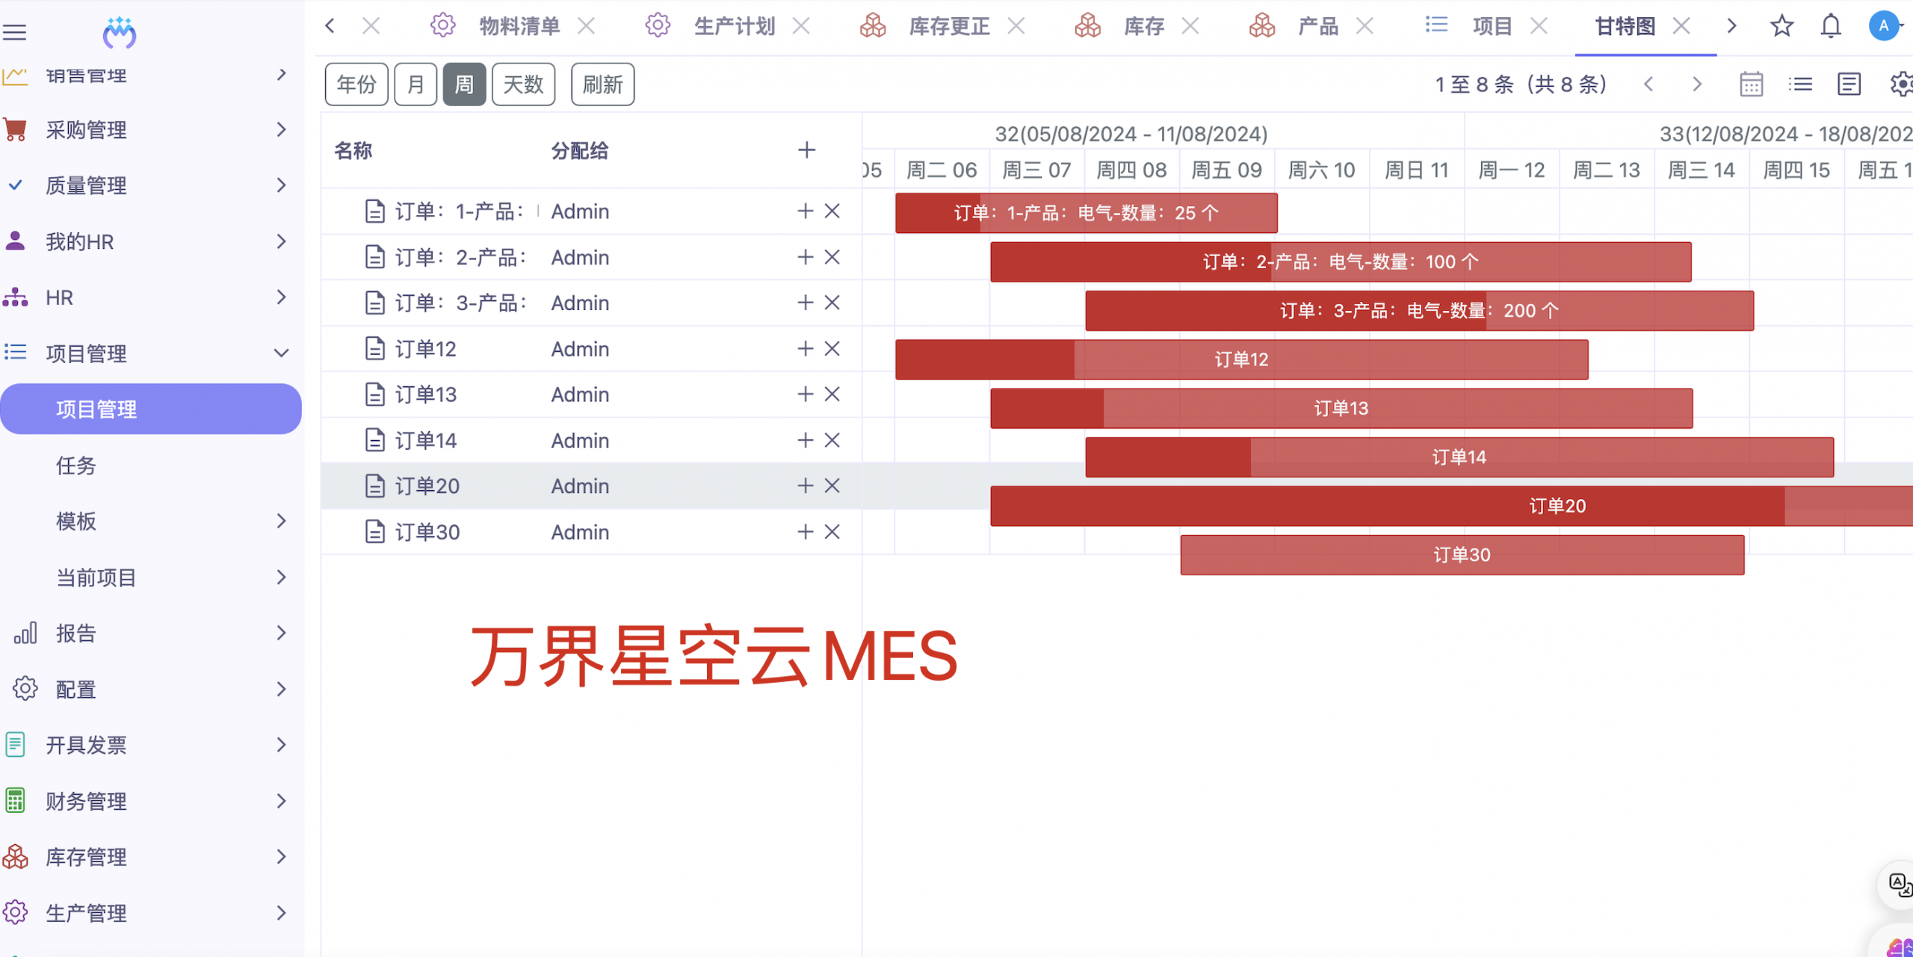This screenshot has width=1913, height=957.
Task: Delete the 订单12 row
Action: coord(832,349)
